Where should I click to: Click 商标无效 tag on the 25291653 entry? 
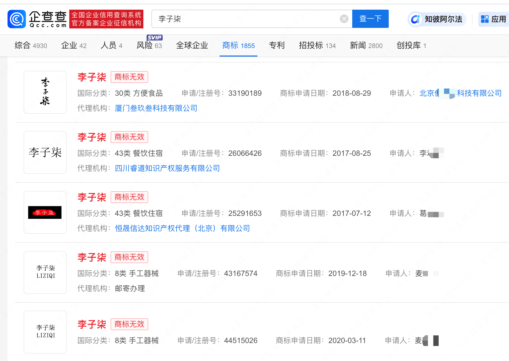point(129,197)
